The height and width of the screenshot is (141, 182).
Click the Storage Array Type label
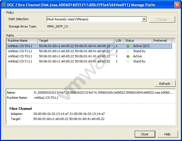[x=23, y=26]
